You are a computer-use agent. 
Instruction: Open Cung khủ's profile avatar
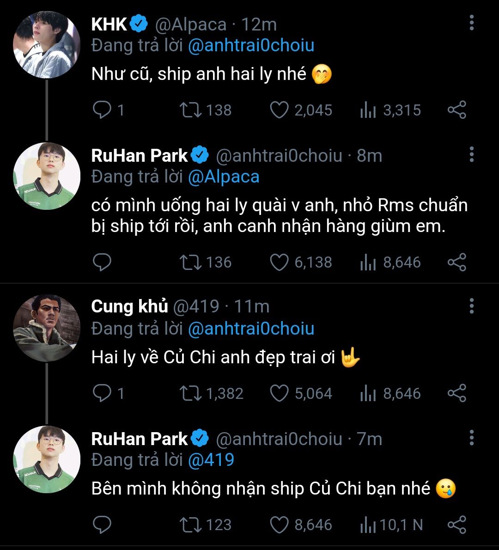(46, 328)
